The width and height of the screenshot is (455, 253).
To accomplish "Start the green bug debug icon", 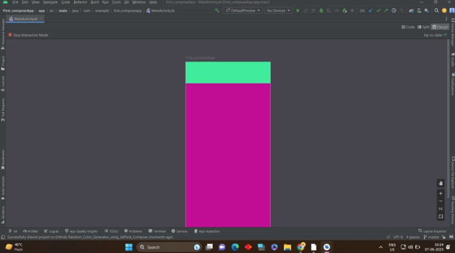I will (x=321, y=10).
